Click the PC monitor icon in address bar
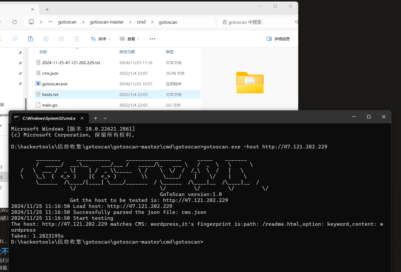This screenshot has width=401, height=272. (x=31, y=22)
